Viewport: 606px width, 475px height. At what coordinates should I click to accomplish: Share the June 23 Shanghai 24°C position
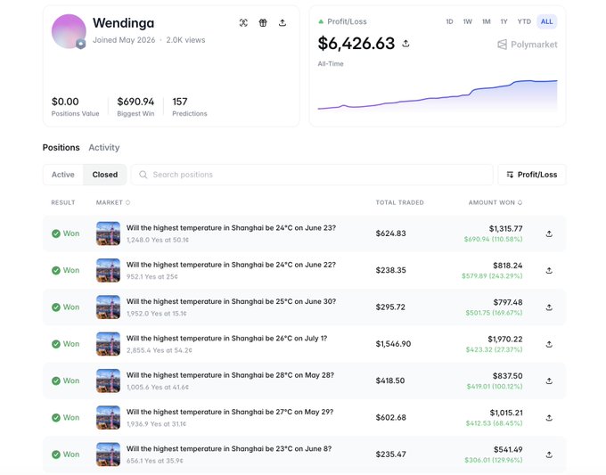point(549,233)
